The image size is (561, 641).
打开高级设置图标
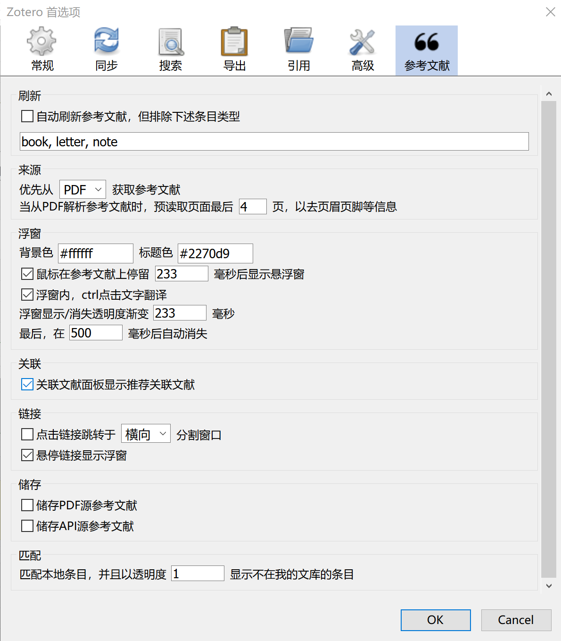(x=362, y=47)
